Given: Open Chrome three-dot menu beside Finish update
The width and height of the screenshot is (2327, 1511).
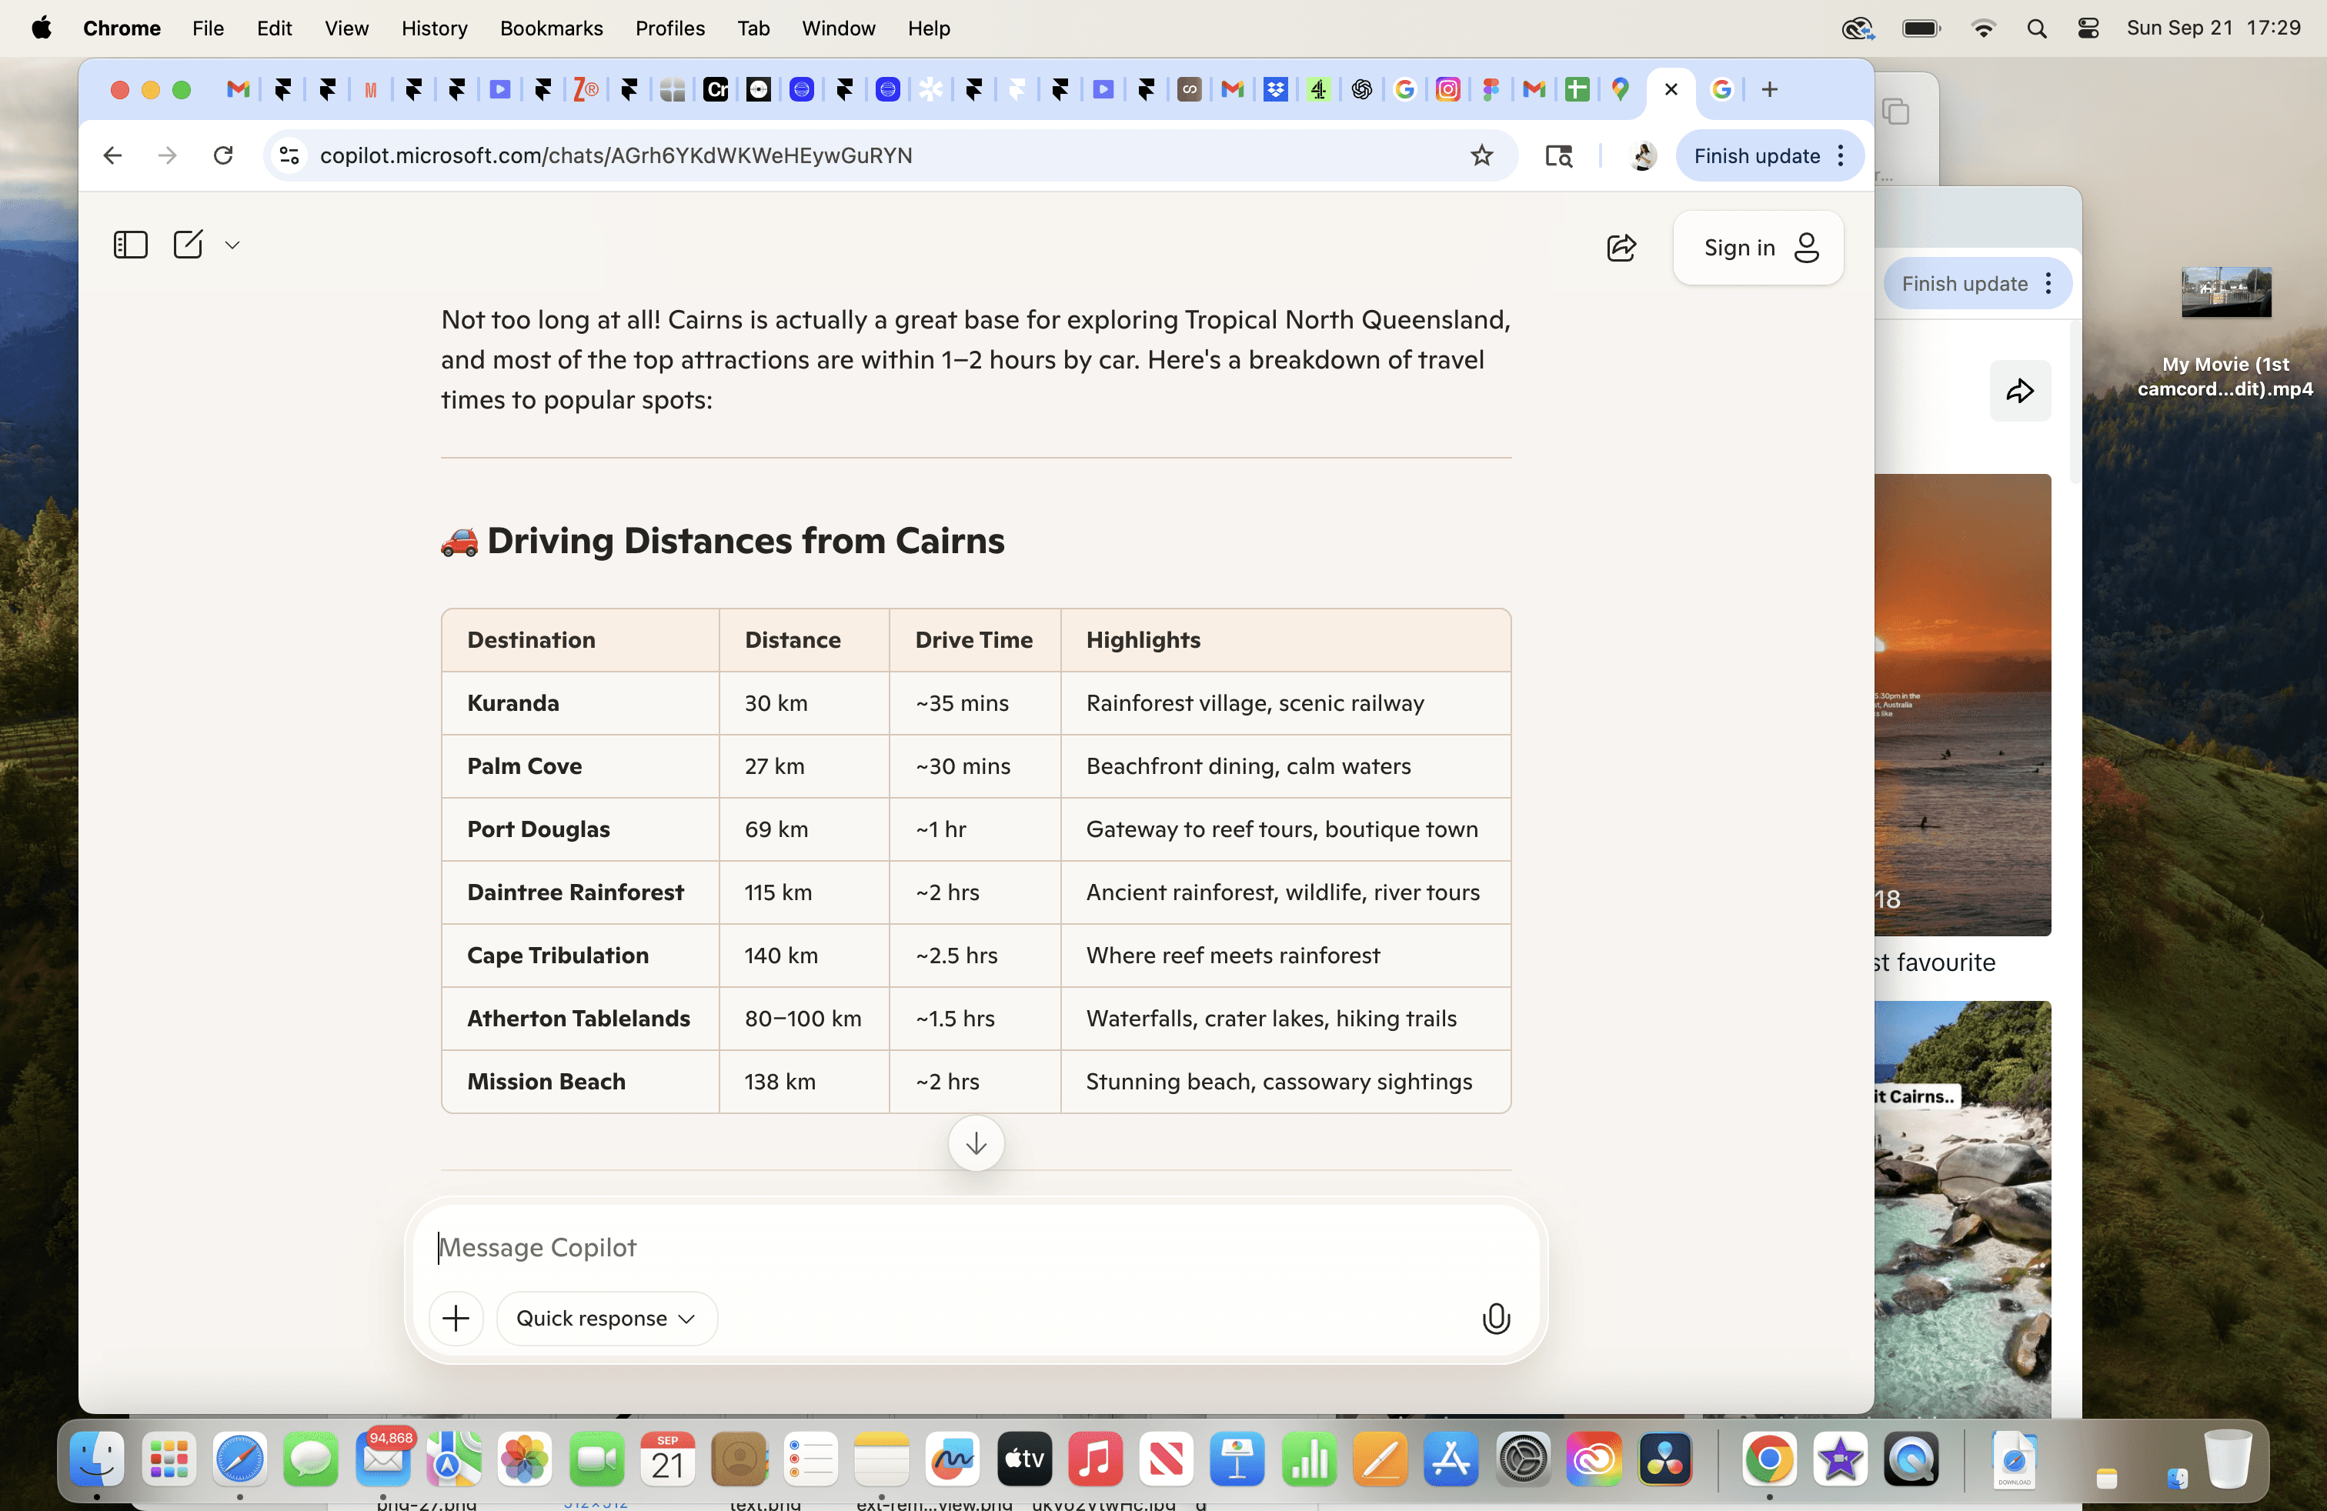Looking at the screenshot, I should click(x=1841, y=155).
